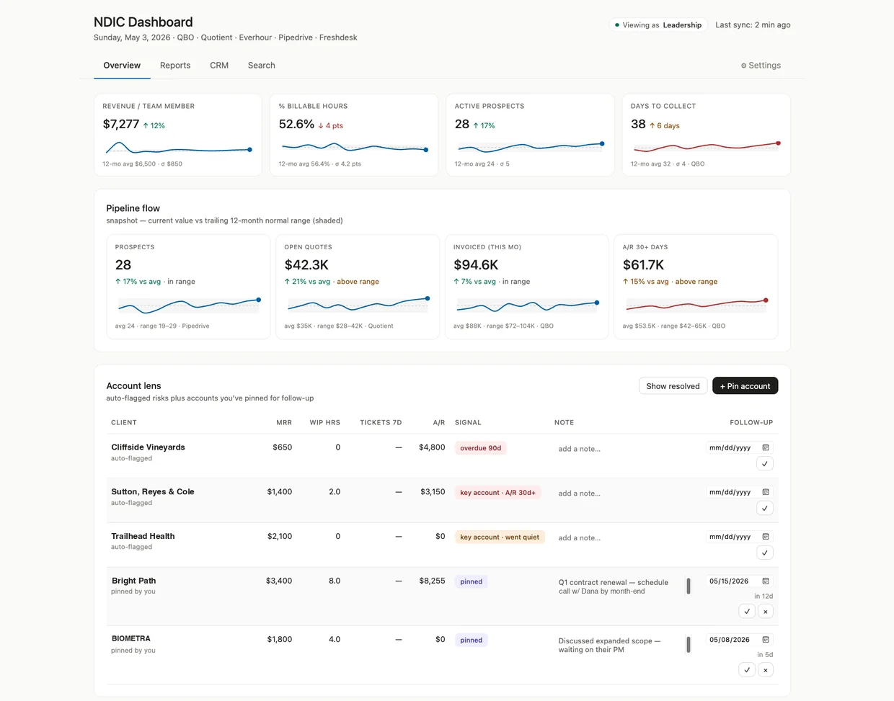Image resolution: width=894 pixels, height=701 pixels.
Task: Open the Trailhead Health account
Action: click(x=143, y=537)
